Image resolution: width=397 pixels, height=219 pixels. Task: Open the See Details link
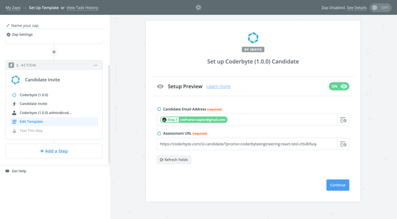pyautogui.click(x=357, y=7)
